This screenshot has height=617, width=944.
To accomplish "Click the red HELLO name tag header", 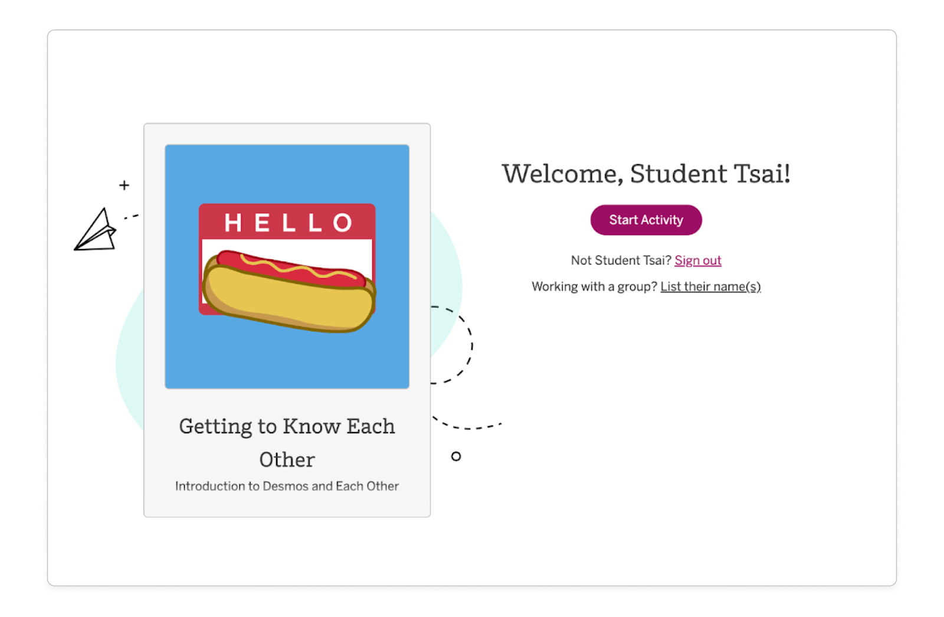I will point(287,222).
